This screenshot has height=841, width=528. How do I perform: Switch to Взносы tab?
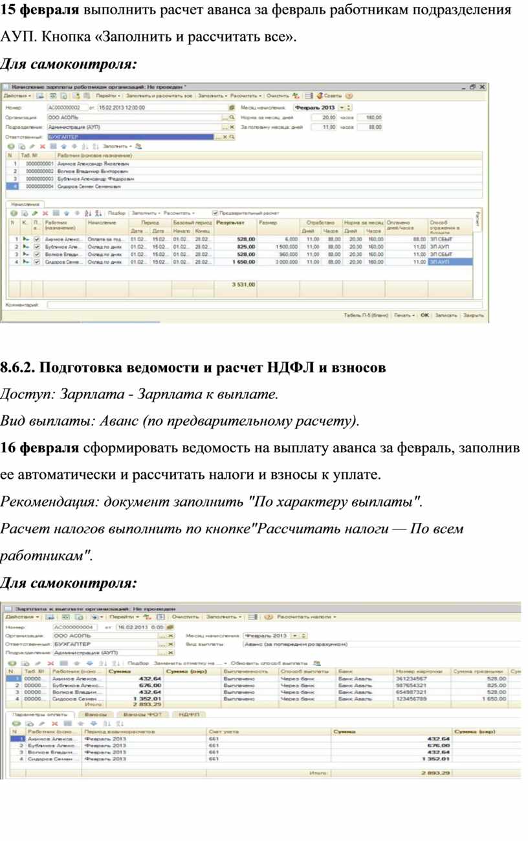tap(96, 714)
